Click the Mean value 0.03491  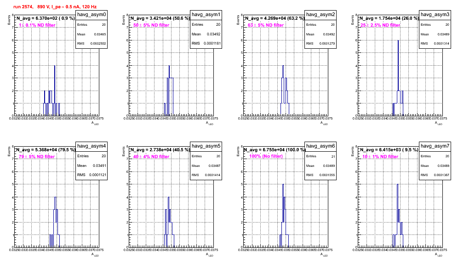pos(99,166)
